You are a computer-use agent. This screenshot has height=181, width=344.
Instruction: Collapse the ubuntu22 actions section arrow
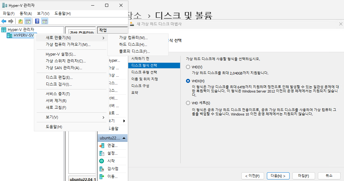click(124, 138)
